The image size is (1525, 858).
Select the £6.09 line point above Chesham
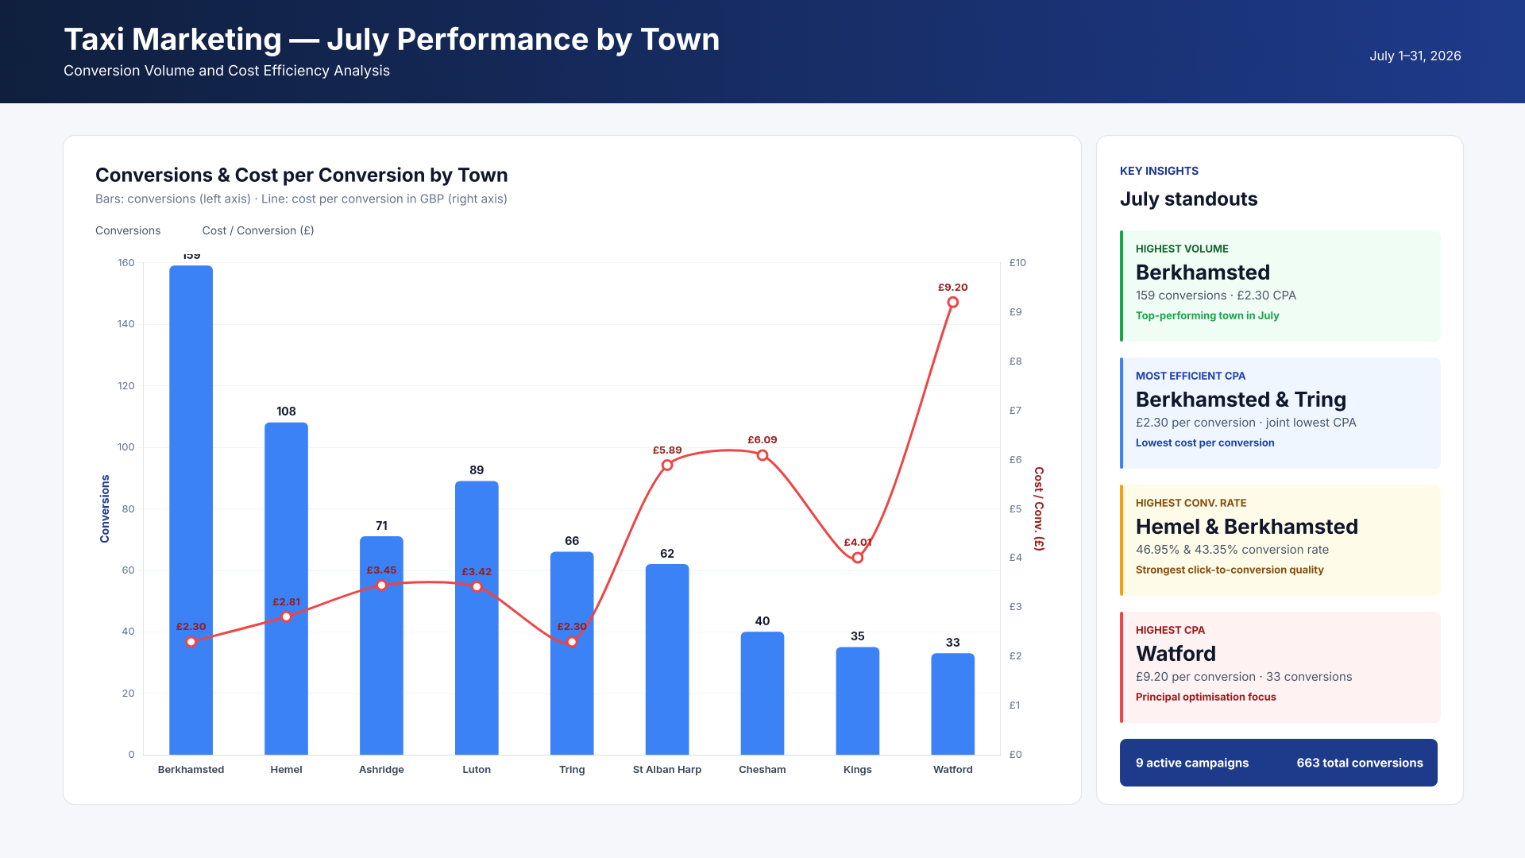(762, 455)
